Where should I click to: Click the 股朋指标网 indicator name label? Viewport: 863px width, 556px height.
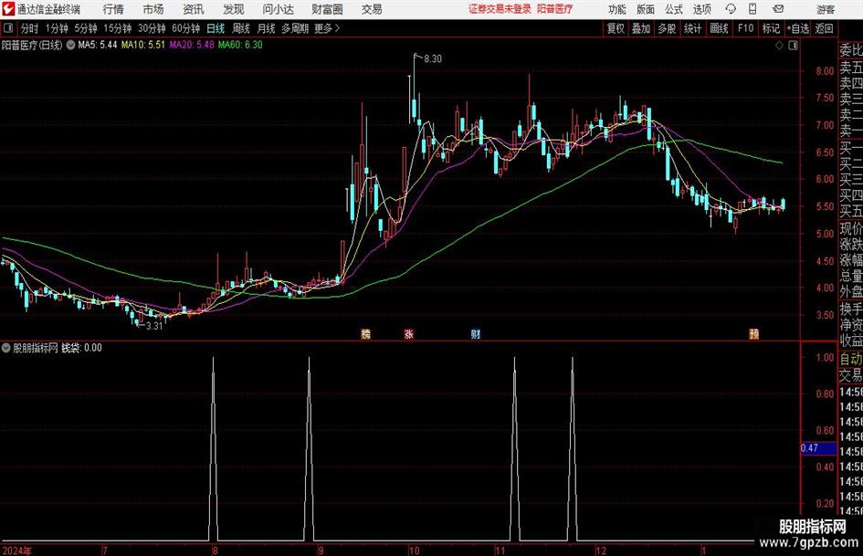tap(36, 348)
